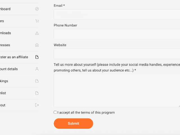Click the Wishlist page icon
Viewport: 180px width, 135px height.
pos(37,93)
